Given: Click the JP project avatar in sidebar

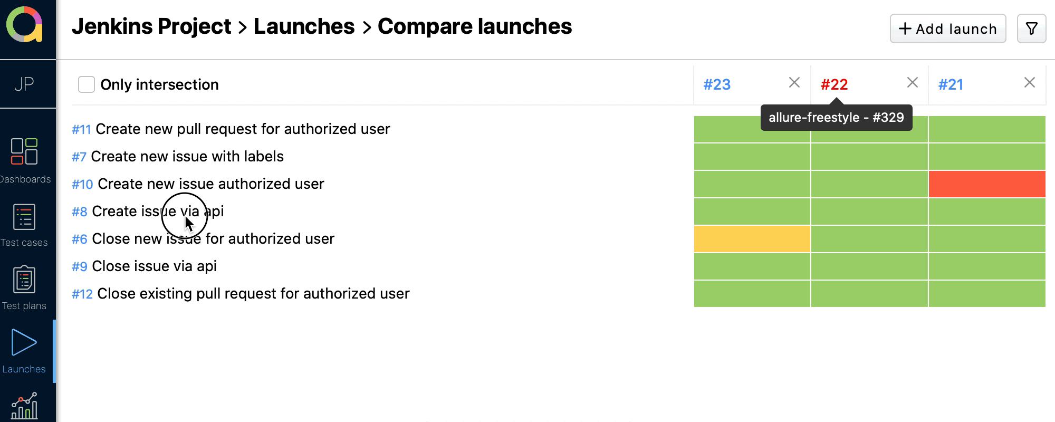Looking at the screenshot, I should coord(23,83).
